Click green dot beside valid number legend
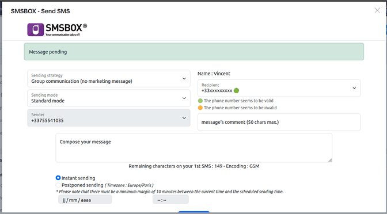 point(200,101)
